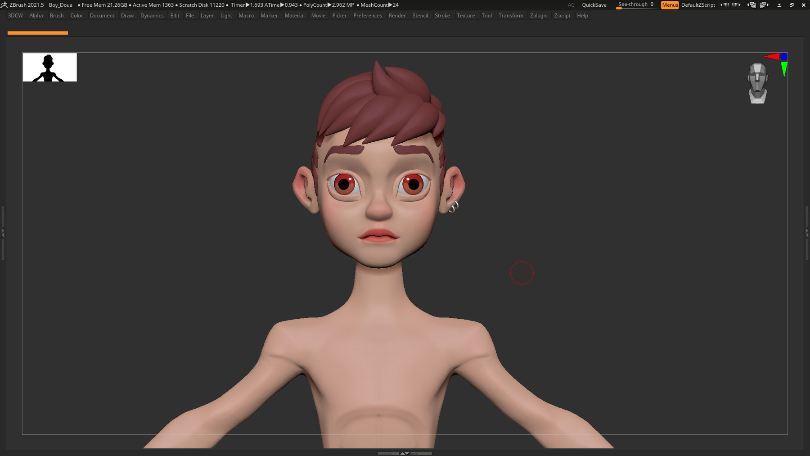This screenshot has width=810, height=456.
Task: Open the Texture menu
Action: (466, 16)
